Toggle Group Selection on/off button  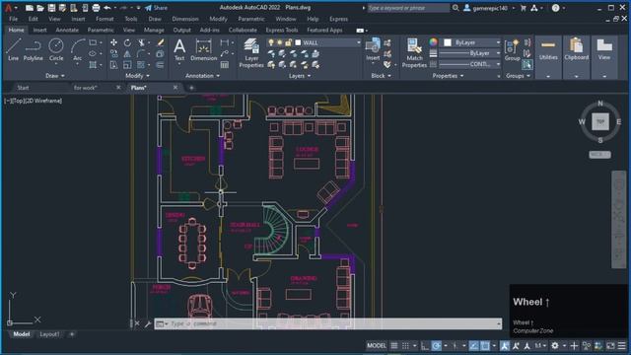pos(526,64)
